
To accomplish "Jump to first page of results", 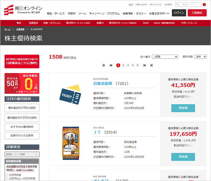I will (104, 65).
